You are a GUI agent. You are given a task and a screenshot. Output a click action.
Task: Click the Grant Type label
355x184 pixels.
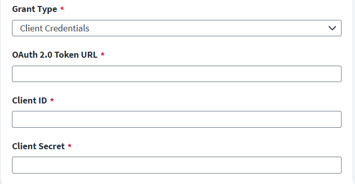34,9
